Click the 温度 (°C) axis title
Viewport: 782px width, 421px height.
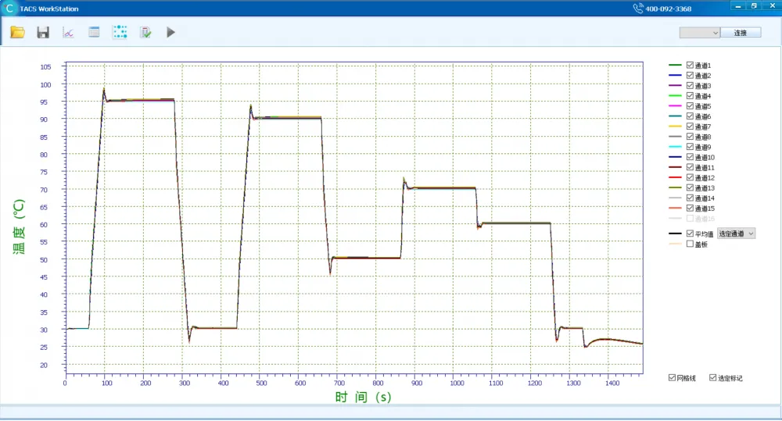pyautogui.click(x=19, y=227)
